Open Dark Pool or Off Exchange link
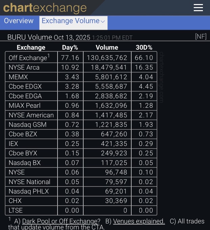The height and width of the screenshot is (230, 210). point(61,221)
